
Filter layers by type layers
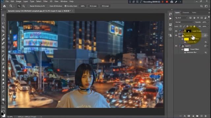(198, 18)
